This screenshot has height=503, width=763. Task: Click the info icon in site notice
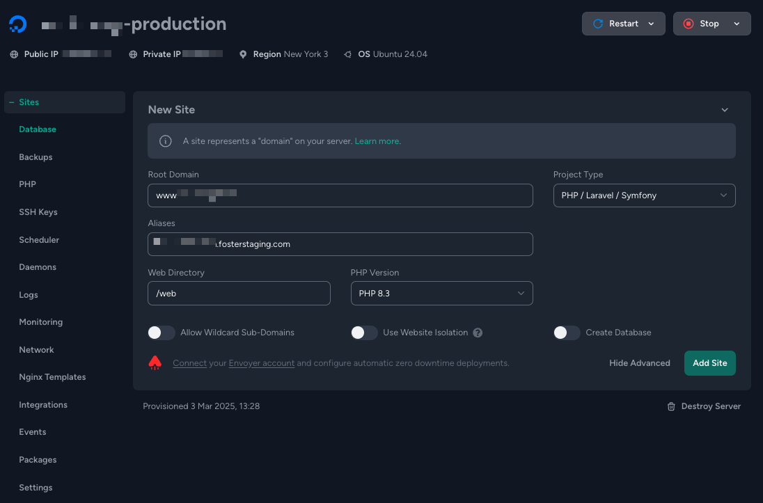166,141
